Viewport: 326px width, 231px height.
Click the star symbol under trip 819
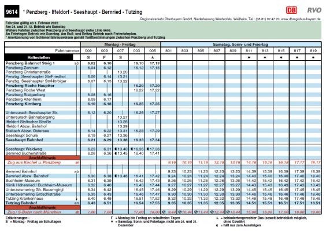(x=313, y=57)
